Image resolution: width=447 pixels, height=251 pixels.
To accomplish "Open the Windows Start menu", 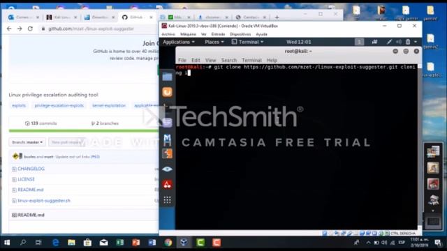I will point(7,243).
